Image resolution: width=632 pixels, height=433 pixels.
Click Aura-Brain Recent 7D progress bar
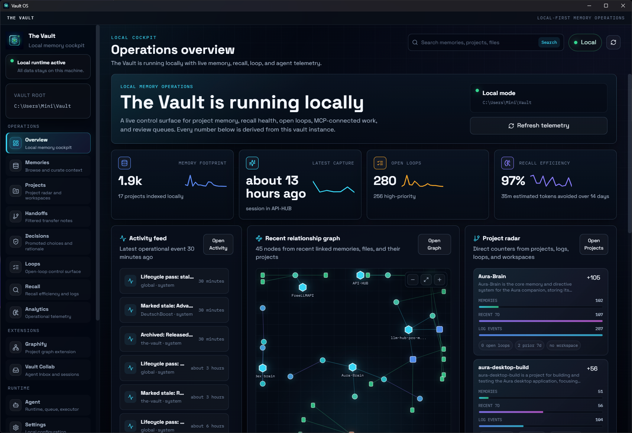541,321
